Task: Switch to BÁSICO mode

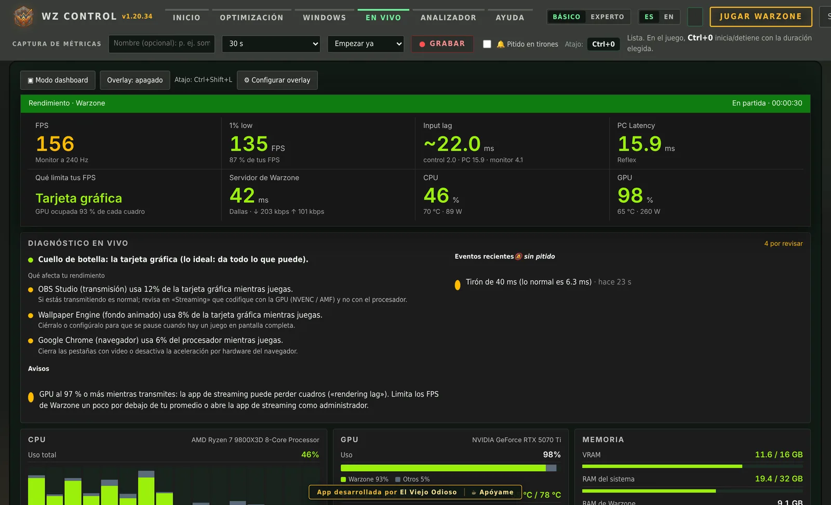Action: point(566,17)
